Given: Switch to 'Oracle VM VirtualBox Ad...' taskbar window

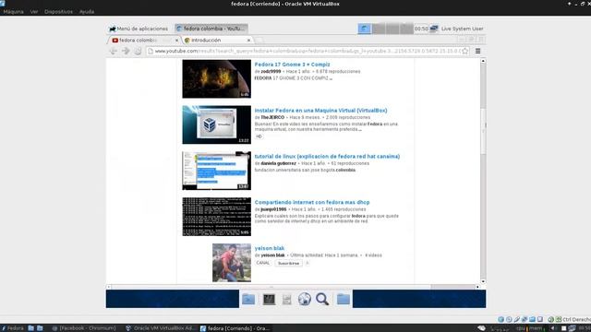Looking at the screenshot, I should pos(161,328).
